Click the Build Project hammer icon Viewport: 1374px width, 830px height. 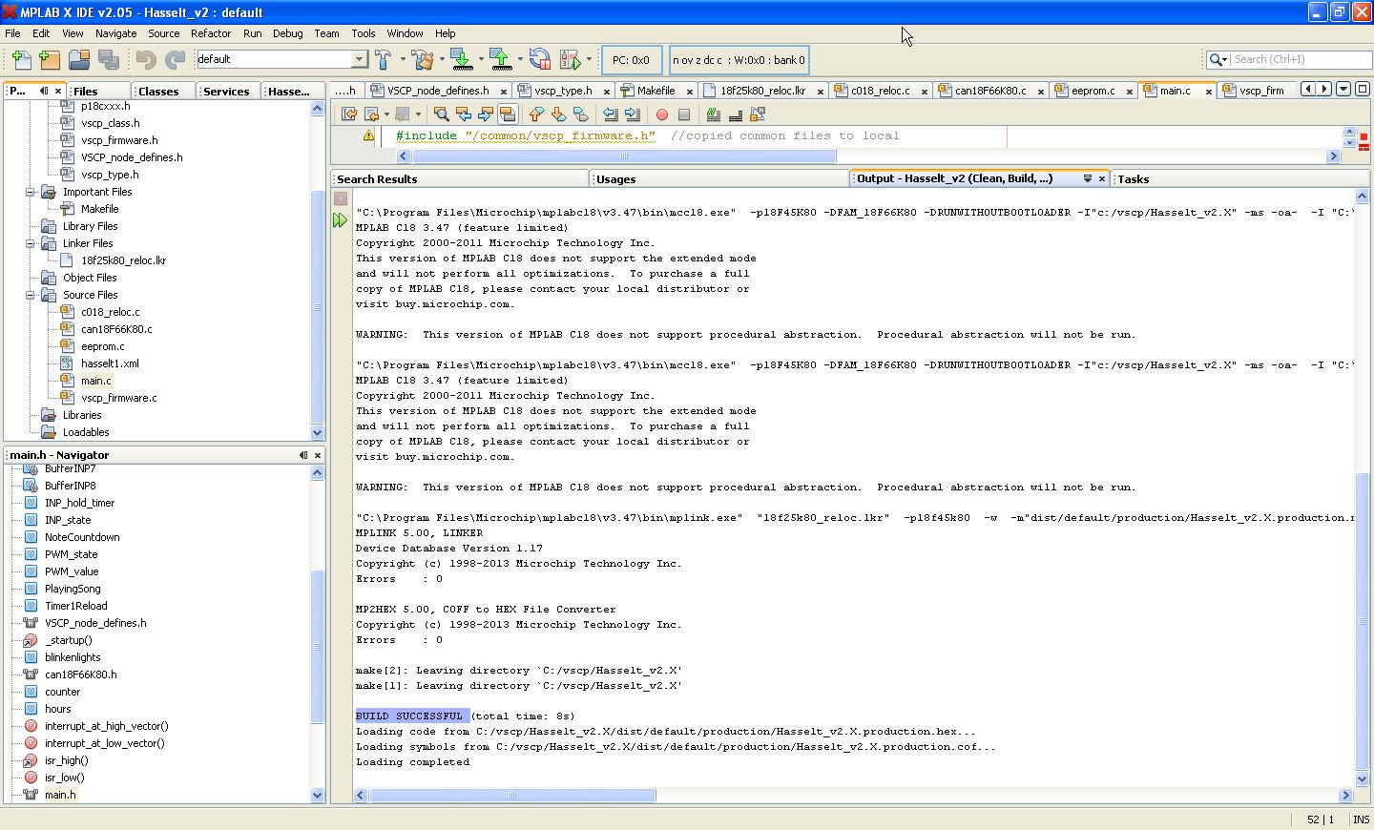click(384, 60)
